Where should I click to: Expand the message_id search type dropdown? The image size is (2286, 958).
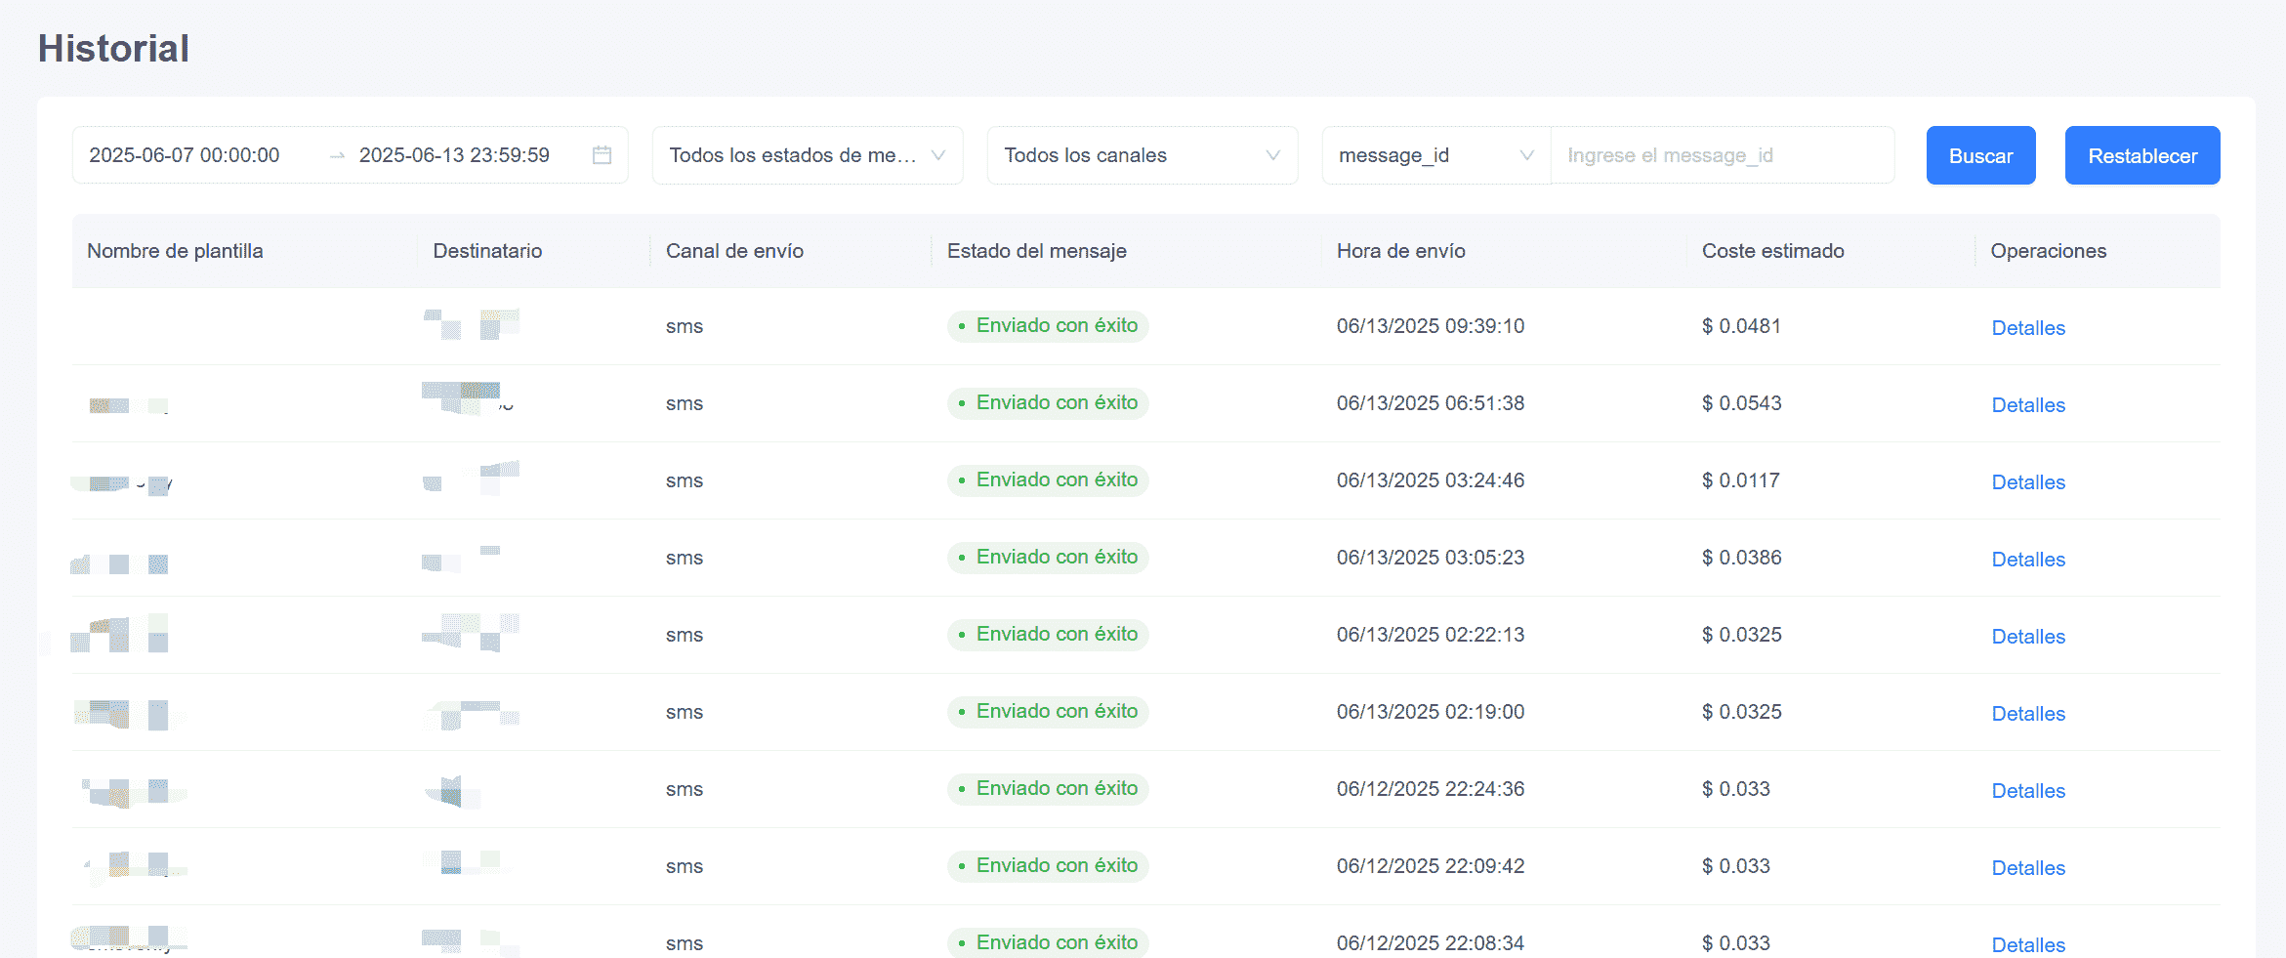pos(1435,155)
